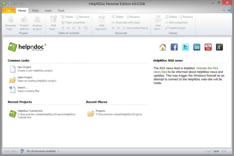This screenshot has width=234, height=156.
Task: Open the Google Plus icon
Action: (219, 47)
